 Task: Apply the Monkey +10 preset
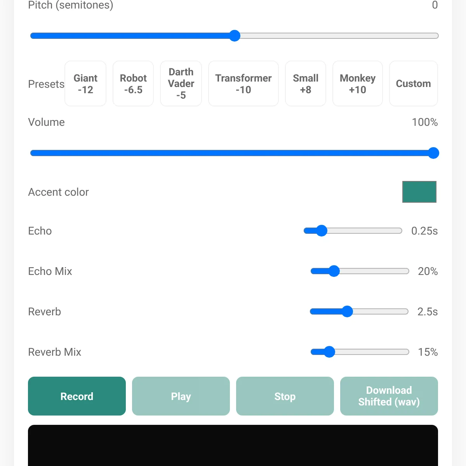(x=358, y=83)
